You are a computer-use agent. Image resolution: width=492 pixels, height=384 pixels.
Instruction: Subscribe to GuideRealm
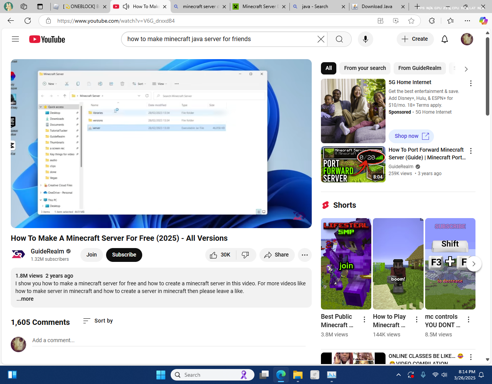(x=124, y=255)
